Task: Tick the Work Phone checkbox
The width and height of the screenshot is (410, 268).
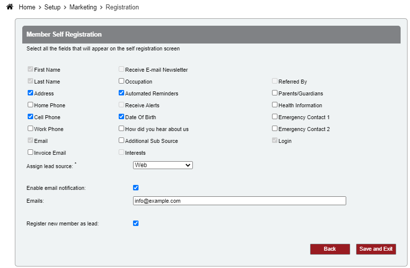Action: point(31,129)
